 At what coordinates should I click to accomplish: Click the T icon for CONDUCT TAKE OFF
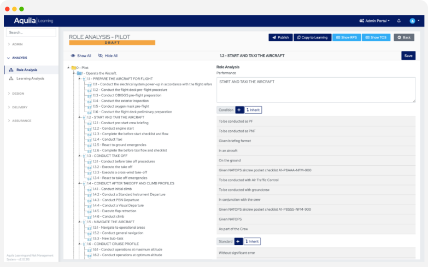point(83,156)
